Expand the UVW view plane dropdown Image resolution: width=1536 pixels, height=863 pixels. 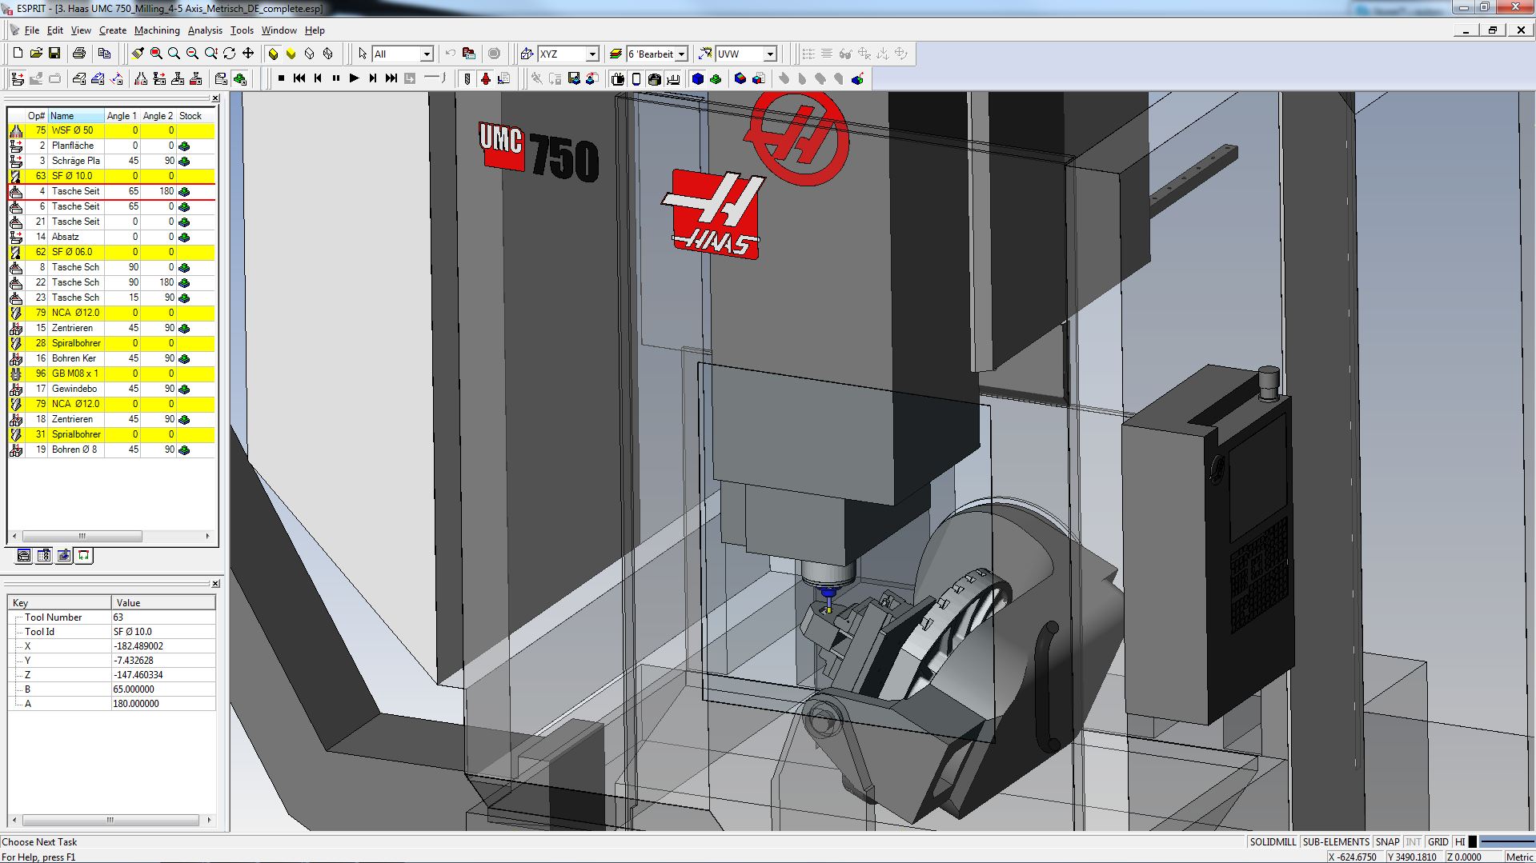coord(770,54)
